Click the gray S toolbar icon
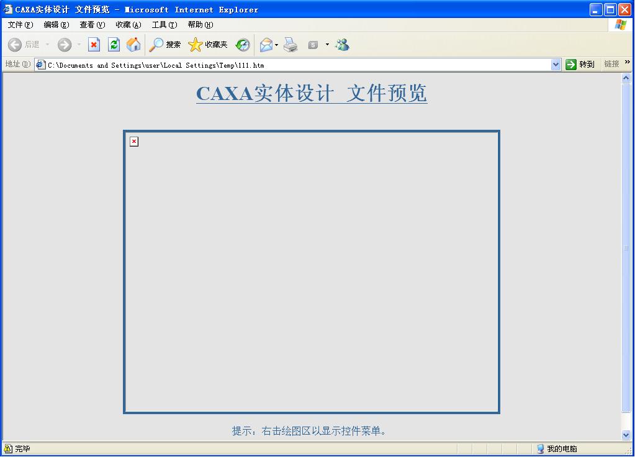This screenshot has height=457, width=635. 313,45
